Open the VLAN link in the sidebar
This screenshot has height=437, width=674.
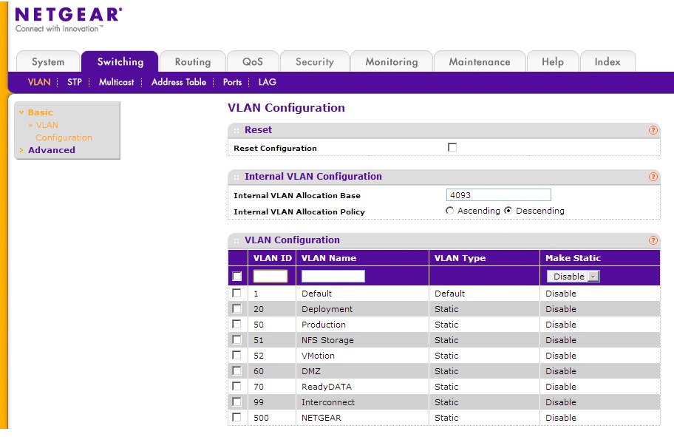click(46, 125)
